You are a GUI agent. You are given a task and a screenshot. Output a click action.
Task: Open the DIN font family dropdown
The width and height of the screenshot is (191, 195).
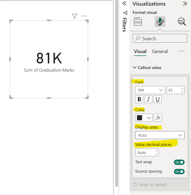[x=150, y=90]
